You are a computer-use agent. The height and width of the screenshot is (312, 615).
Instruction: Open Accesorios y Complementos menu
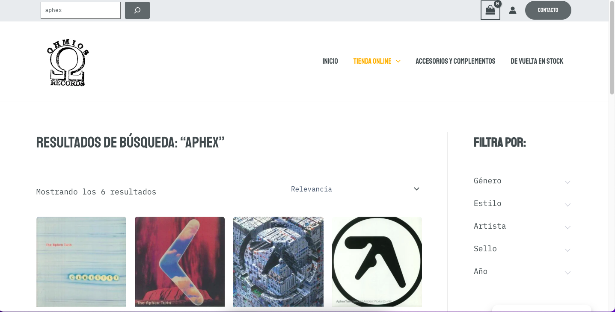tap(455, 61)
